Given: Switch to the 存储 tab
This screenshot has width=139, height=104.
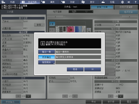Looking at the screenshot, I should click(x=70, y=2).
